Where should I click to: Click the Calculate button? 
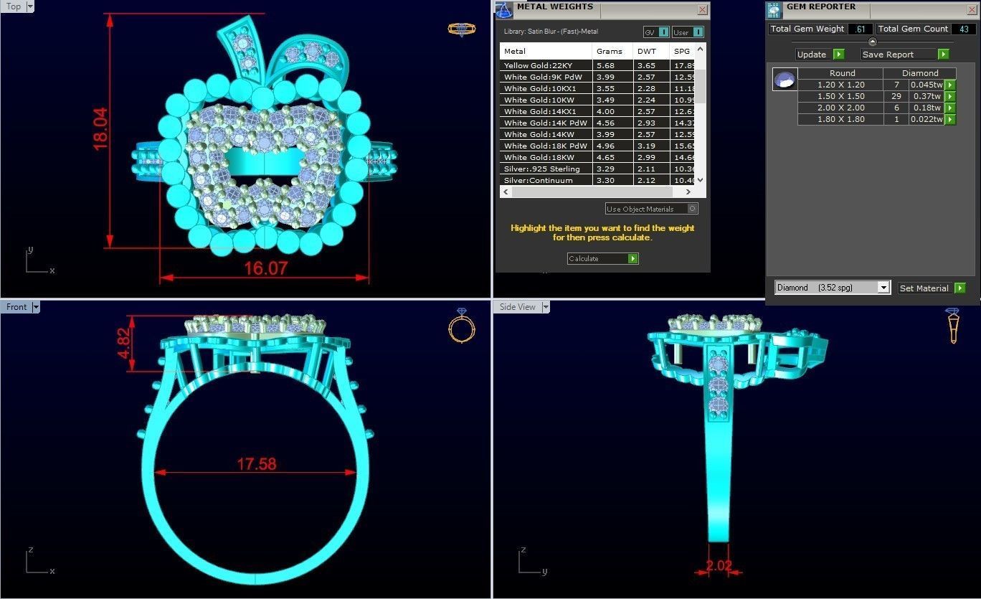tap(602, 258)
